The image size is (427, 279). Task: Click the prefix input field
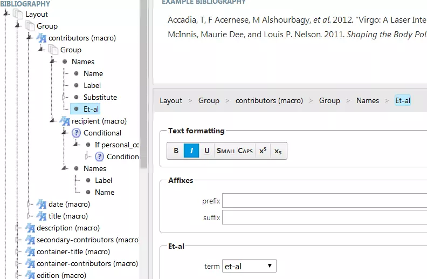tap(323, 201)
